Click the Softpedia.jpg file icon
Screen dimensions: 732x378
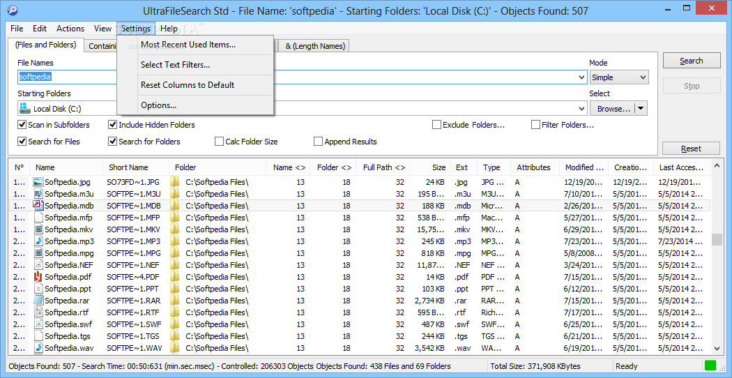[x=38, y=181]
